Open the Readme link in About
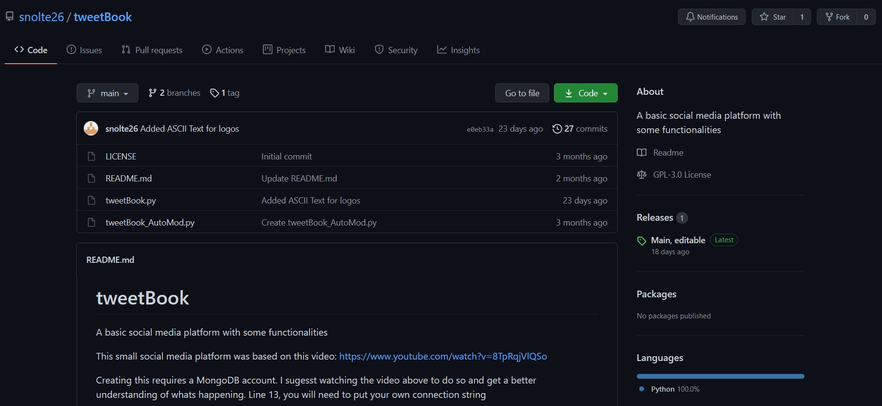The height and width of the screenshot is (406, 882). (x=668, y=153)
